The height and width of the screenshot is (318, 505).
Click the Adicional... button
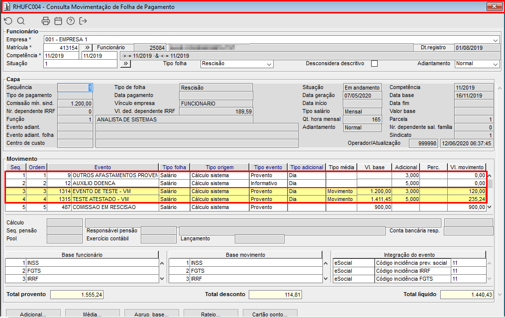point(33,314)
